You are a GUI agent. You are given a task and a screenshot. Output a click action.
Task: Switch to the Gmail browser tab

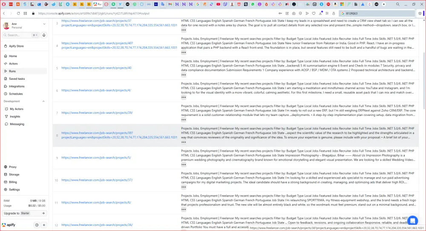point(170,4)
